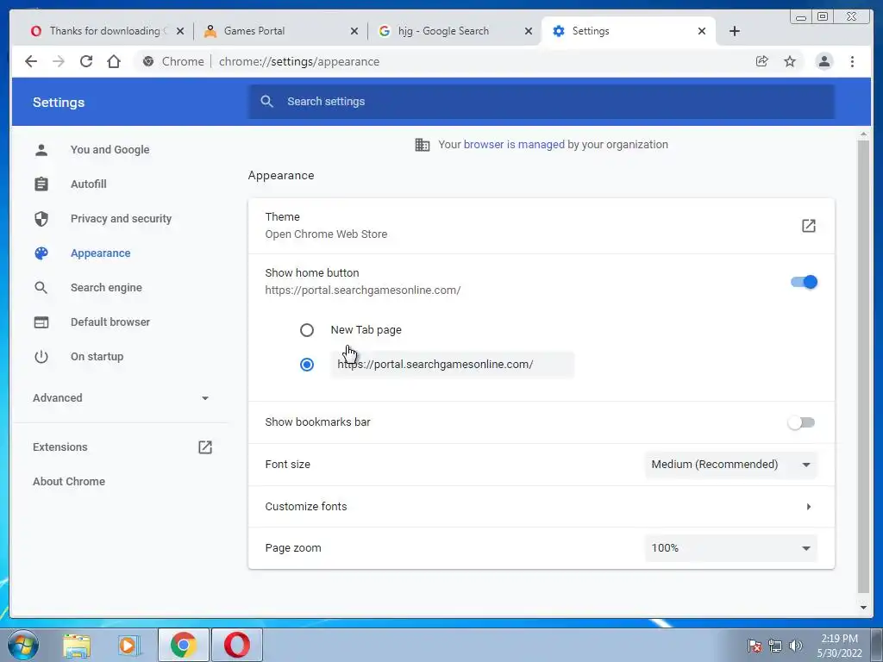Open About Chrome page

[69, 481]
